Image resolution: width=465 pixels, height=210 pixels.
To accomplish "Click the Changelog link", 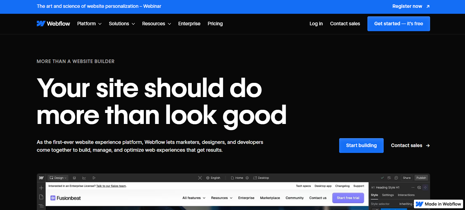I will tap(342, 186).
